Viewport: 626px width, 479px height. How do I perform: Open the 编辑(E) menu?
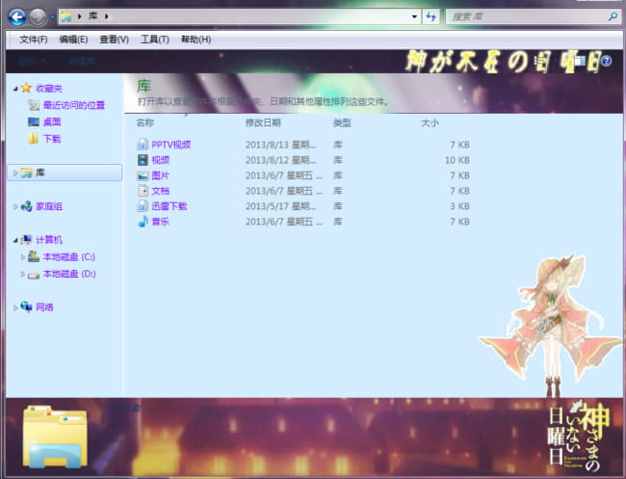click(x=73, y=40)
